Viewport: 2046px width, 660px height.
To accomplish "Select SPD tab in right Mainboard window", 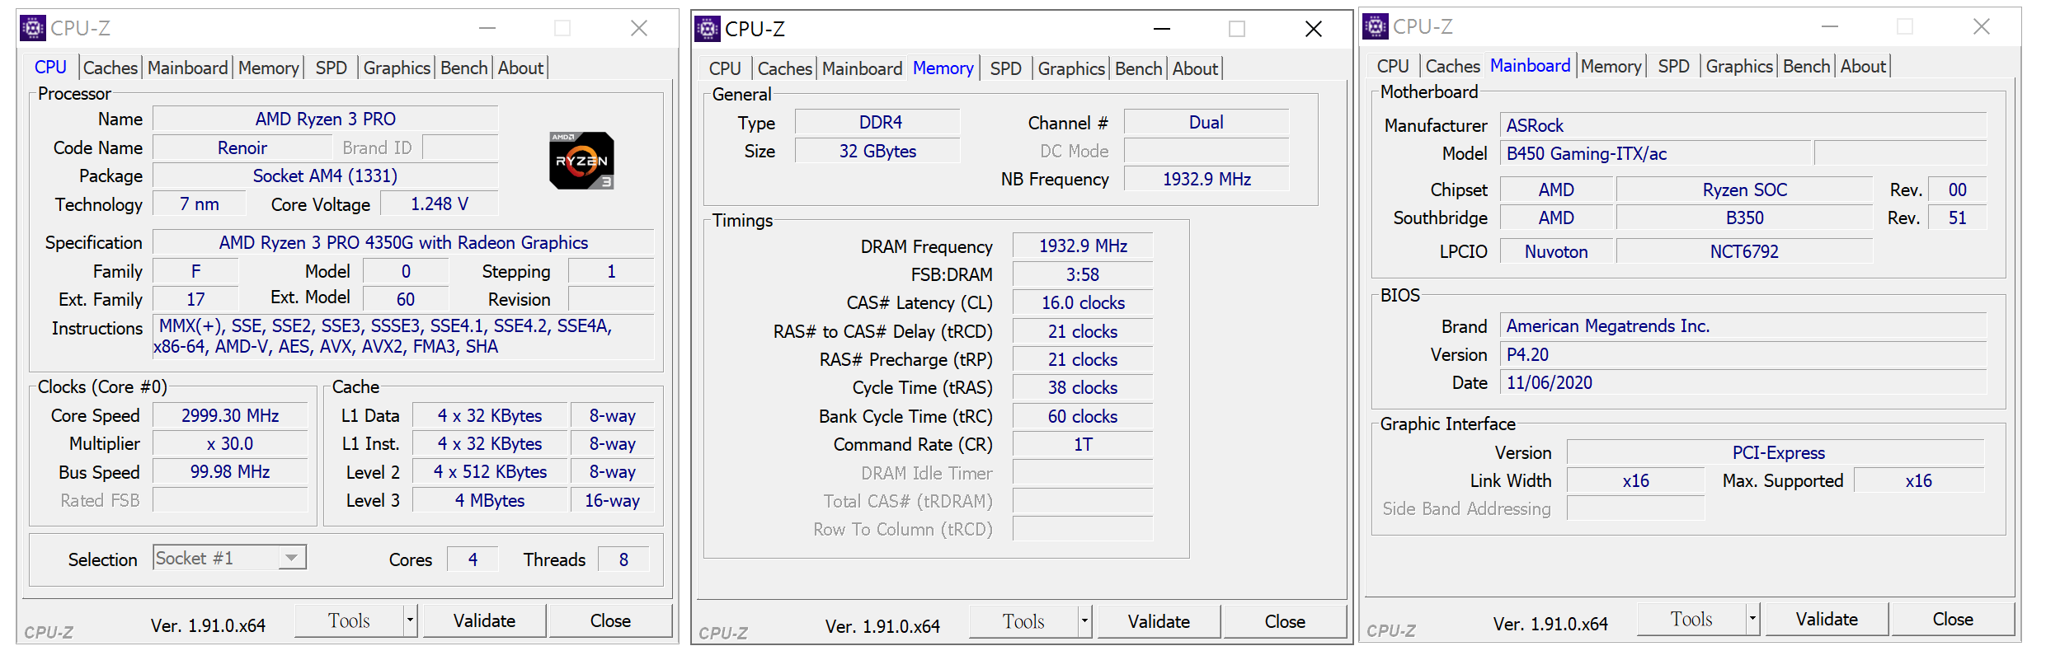I will (1674, 66).
